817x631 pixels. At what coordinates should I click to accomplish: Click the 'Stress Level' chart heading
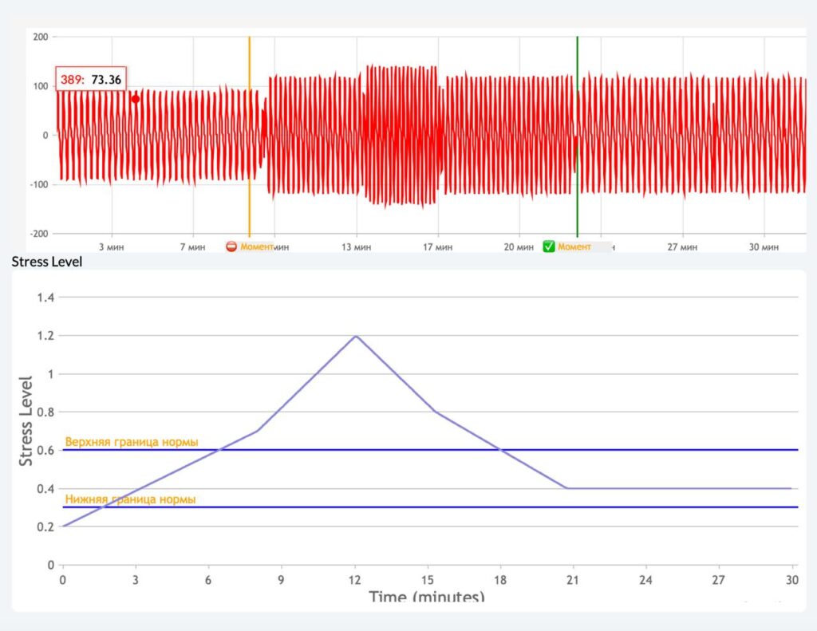click(47, 261)
